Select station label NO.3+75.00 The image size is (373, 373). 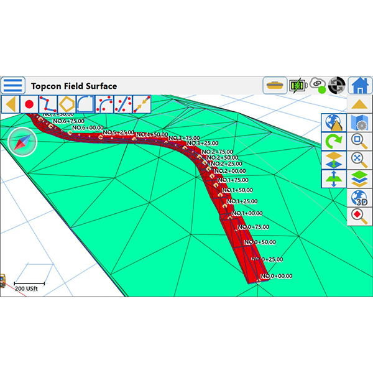tap(184, 138)
